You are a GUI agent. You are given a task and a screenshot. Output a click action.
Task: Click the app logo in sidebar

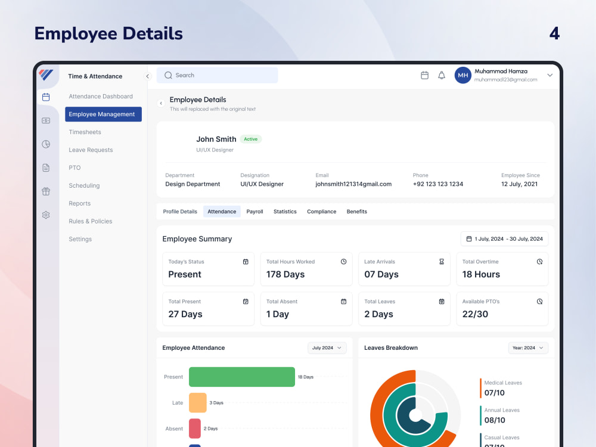pos(46,75)
